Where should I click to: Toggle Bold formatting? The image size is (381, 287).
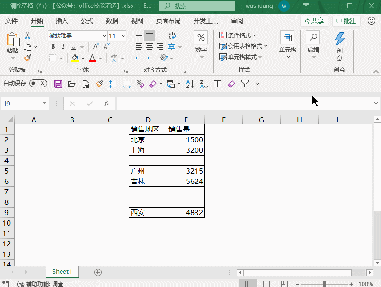pos(53,47)
